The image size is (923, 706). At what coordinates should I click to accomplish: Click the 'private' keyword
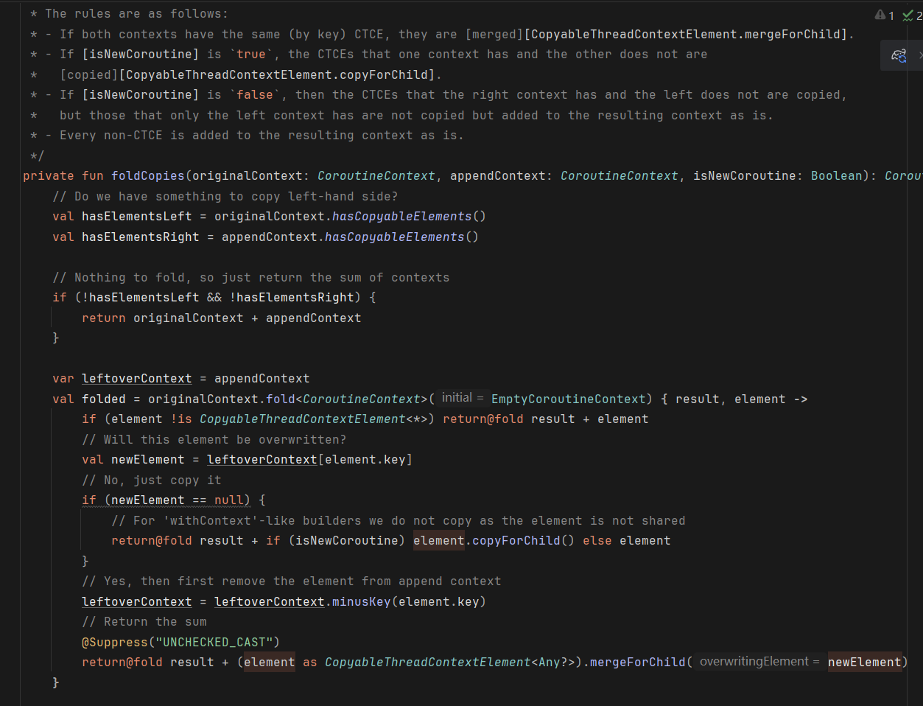49,175
